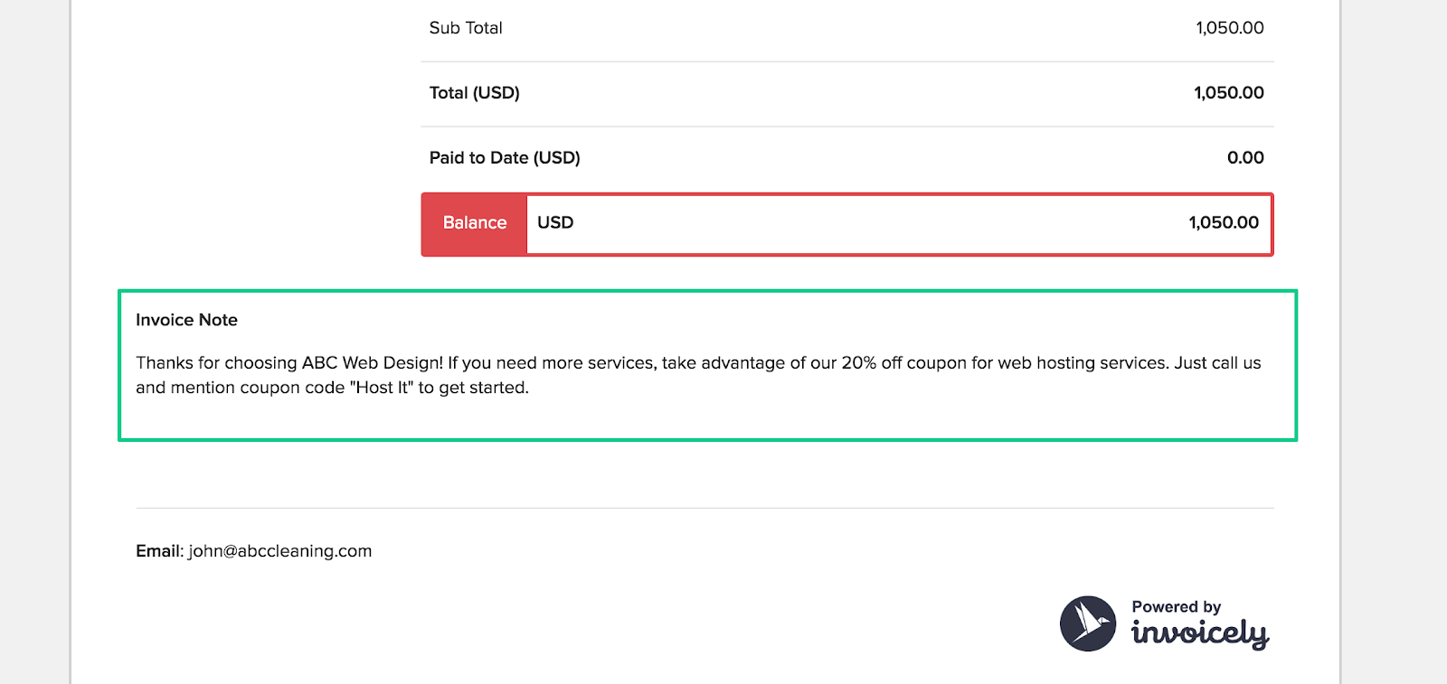The height and width of the screenshot is (684, 1447).
Task: Click the invoicely wordmark text
Action: [x=1199, y=632]
